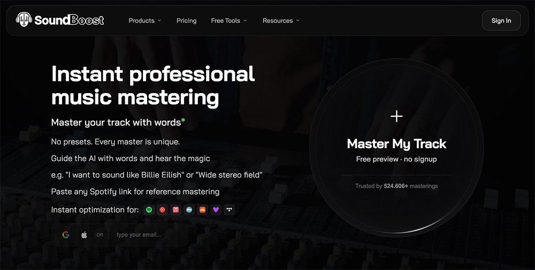Click the text Master your track with words

tap(116, 122)
